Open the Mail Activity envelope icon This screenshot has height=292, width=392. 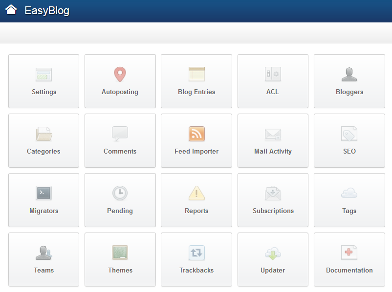[x=273, y=135]
